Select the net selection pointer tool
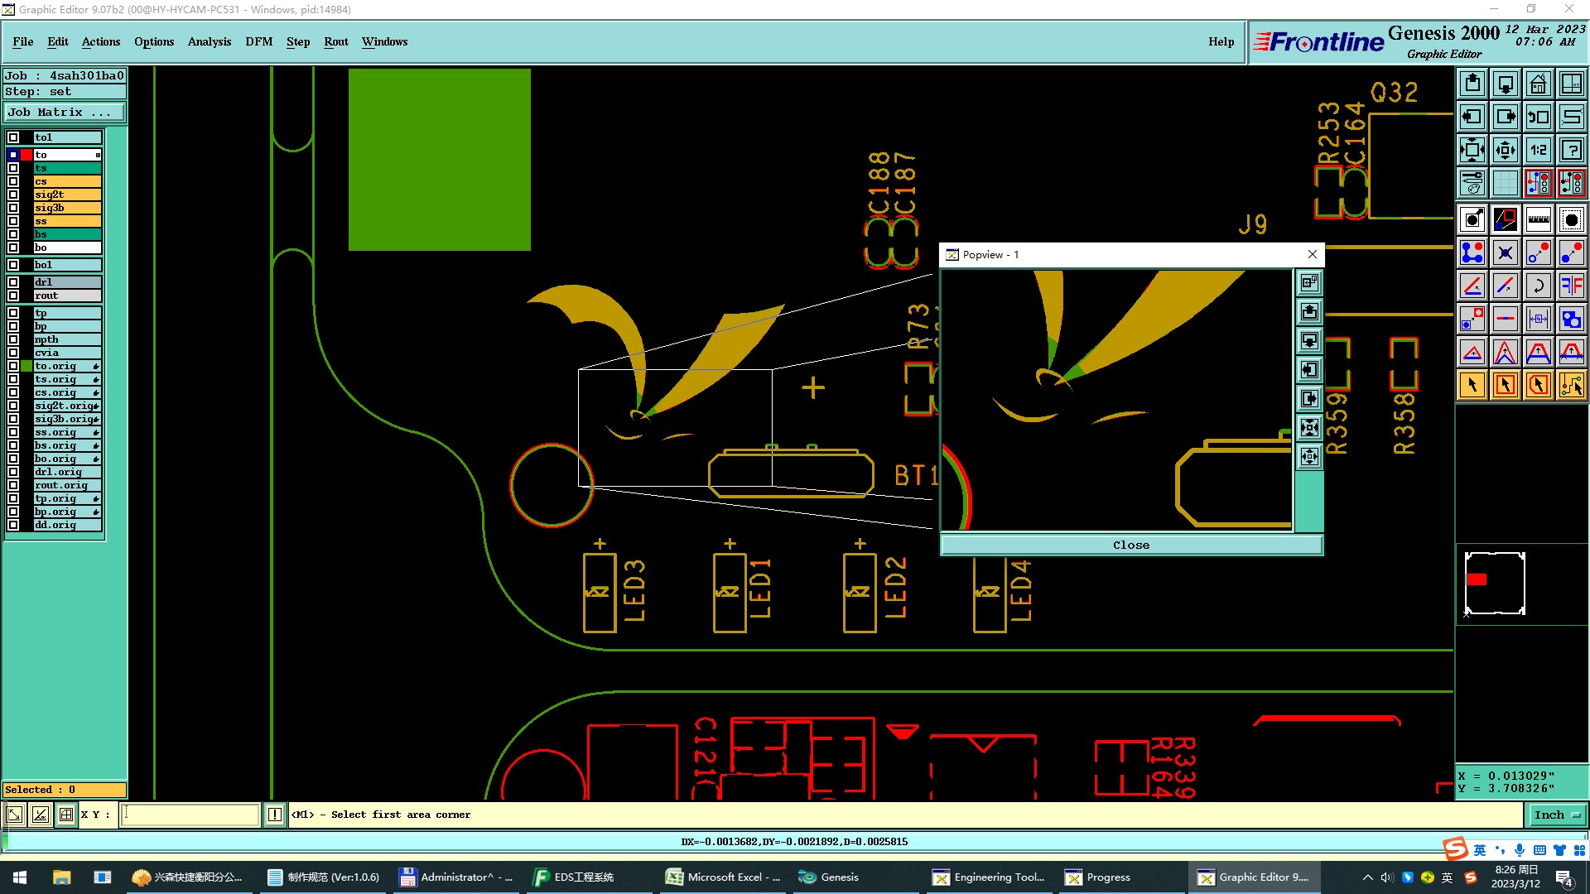Screen dimensions: 1590x894 (1571, 385)
